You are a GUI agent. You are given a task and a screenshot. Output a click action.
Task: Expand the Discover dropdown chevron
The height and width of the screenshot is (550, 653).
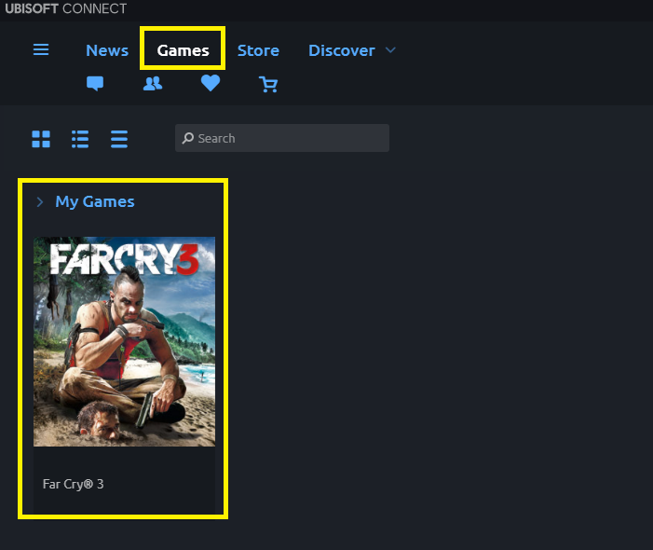390,50
